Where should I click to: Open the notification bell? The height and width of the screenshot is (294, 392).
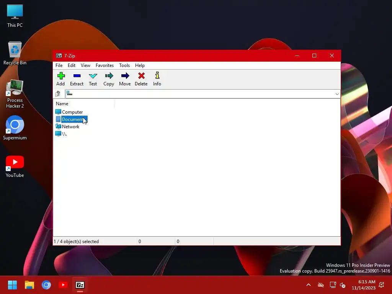pyautogui.click(x=382, y=285)
